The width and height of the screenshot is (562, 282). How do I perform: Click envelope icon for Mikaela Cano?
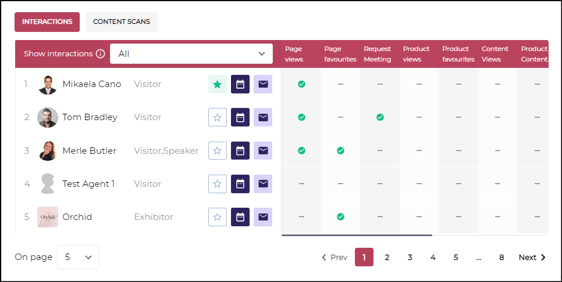pyautogui.click(x=263, y=84)
